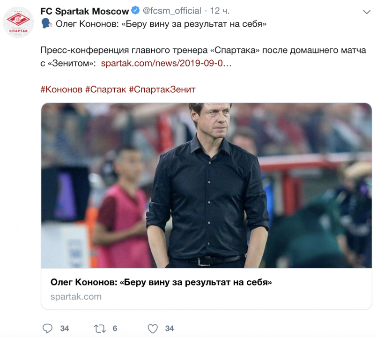The width and height of the screenshot is (377, 337).
Task: Retweet this Spartak post
Action: 100,329
